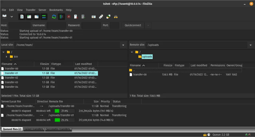The image size is (255, 137).
Task: Expand the Local site path dropdown
Action: (123, 45)
